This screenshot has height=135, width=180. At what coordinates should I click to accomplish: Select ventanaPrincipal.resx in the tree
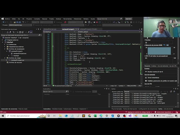coord(20,53)
